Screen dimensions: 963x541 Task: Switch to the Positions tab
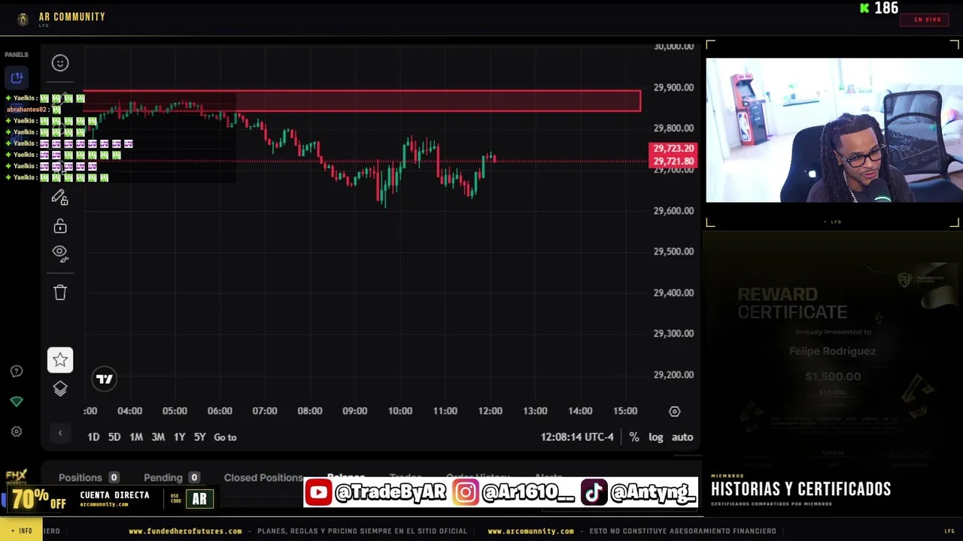tap(88, 478)
